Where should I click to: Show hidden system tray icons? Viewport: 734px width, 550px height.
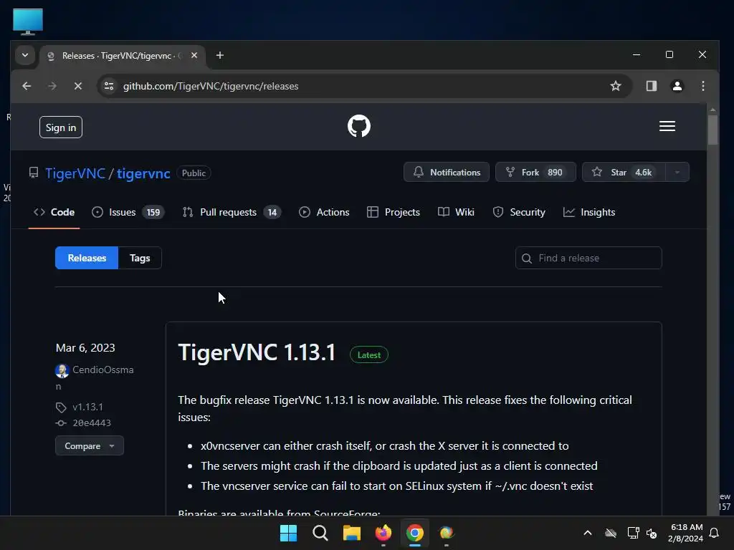[x=588, y=533]
